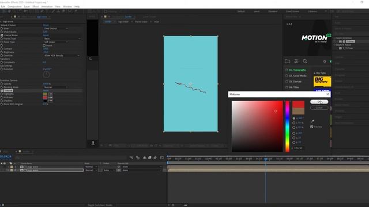Open layer 1 Mode dropdown showing Normal
369x207 pixels.
pos(91,167)
